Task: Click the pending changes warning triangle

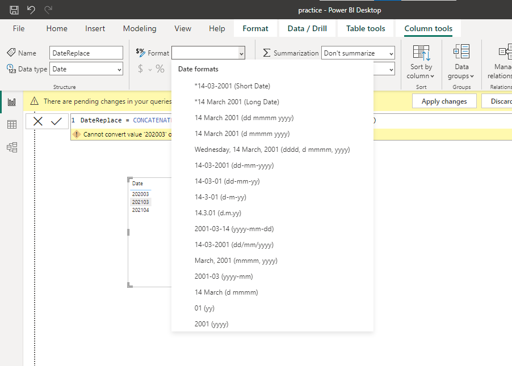Action: point(34,101)
